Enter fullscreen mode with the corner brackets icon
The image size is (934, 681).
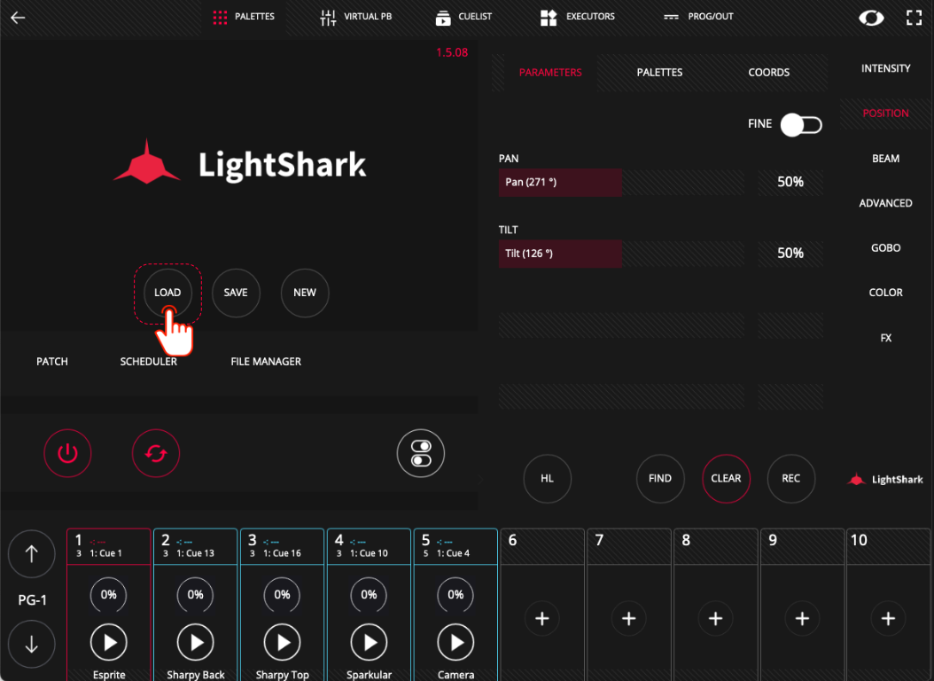(914, 18)
